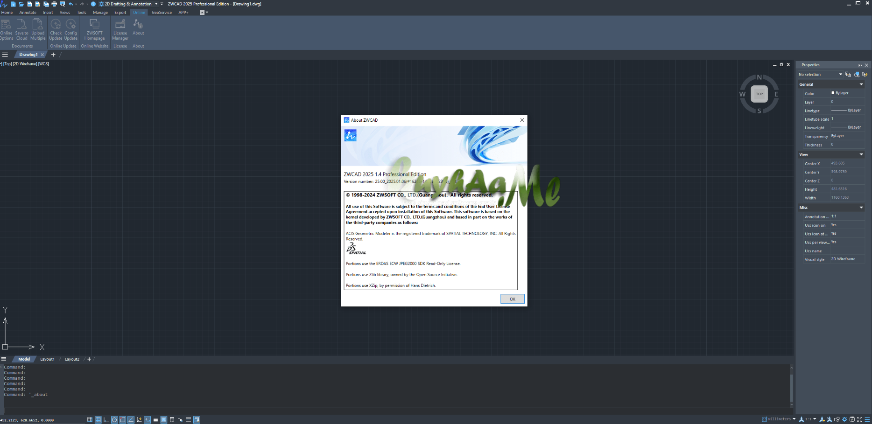Toggle snap mode in status bar
The height and width of the screenshot is (424, 872).
[x=90, y=420]
